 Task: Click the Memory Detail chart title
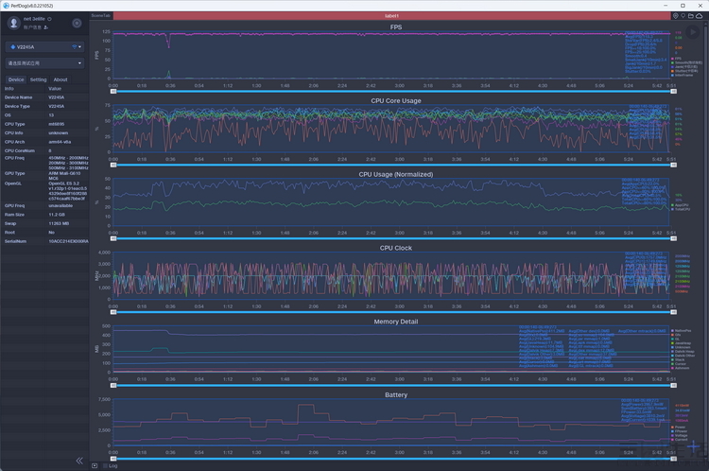point(396,322)
